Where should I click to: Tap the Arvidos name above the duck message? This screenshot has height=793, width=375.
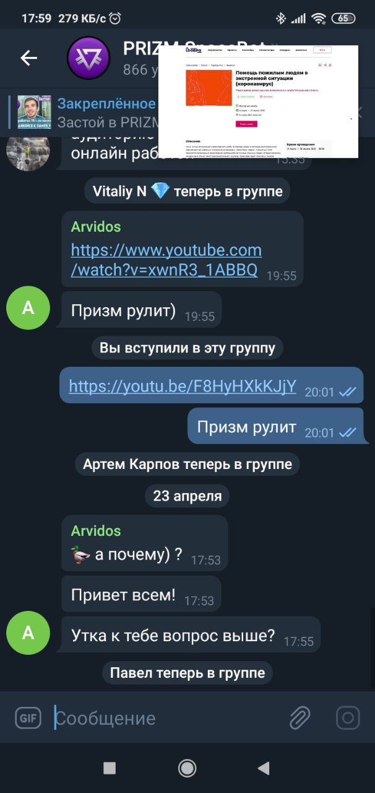[x=96, y=530]
